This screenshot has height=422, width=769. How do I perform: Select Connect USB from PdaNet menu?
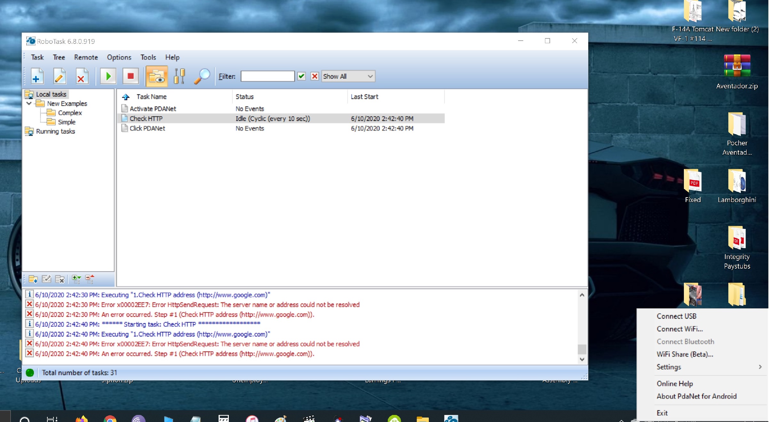tap(677, 316)
